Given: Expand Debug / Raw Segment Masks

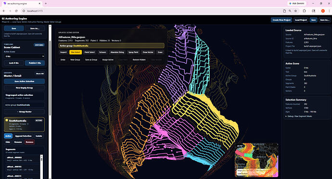Looking at the screenshot, I should click(x=299, y=116).
